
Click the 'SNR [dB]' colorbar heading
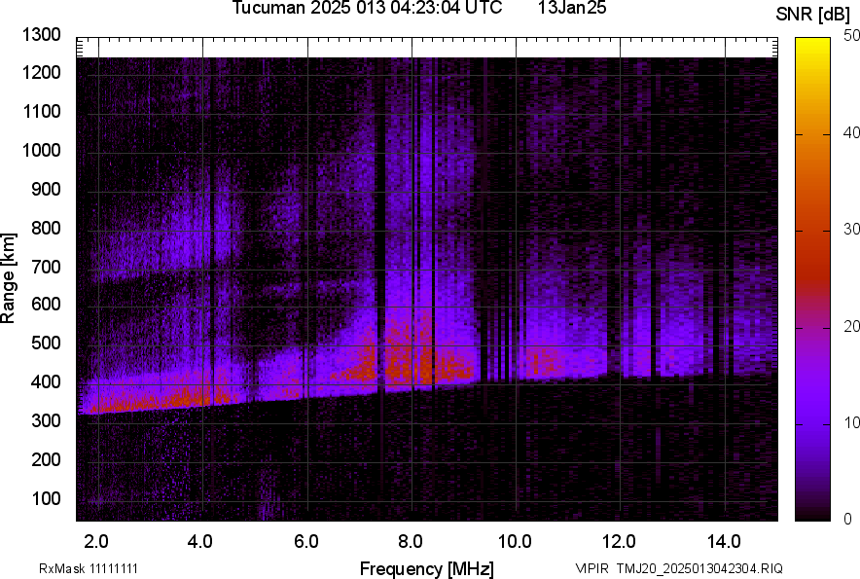813,15
